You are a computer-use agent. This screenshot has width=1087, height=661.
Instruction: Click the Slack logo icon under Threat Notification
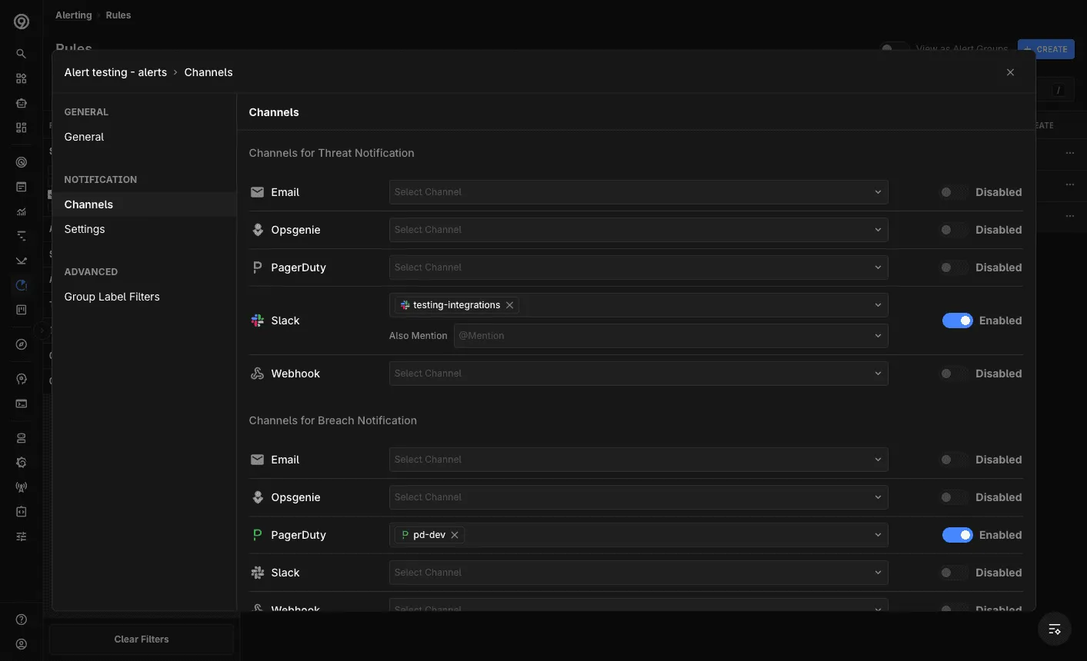point(258,321)
